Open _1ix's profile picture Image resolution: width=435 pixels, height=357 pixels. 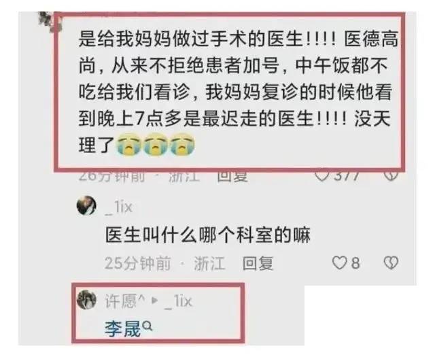click(x=86, y=206)
